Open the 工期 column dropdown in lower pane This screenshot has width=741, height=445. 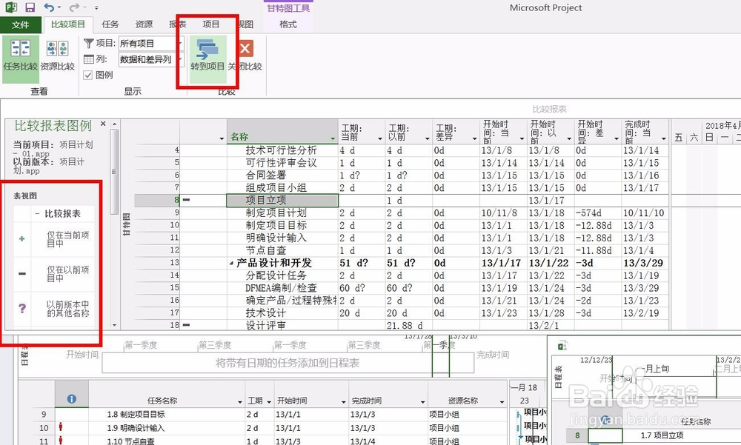point(269,402)
